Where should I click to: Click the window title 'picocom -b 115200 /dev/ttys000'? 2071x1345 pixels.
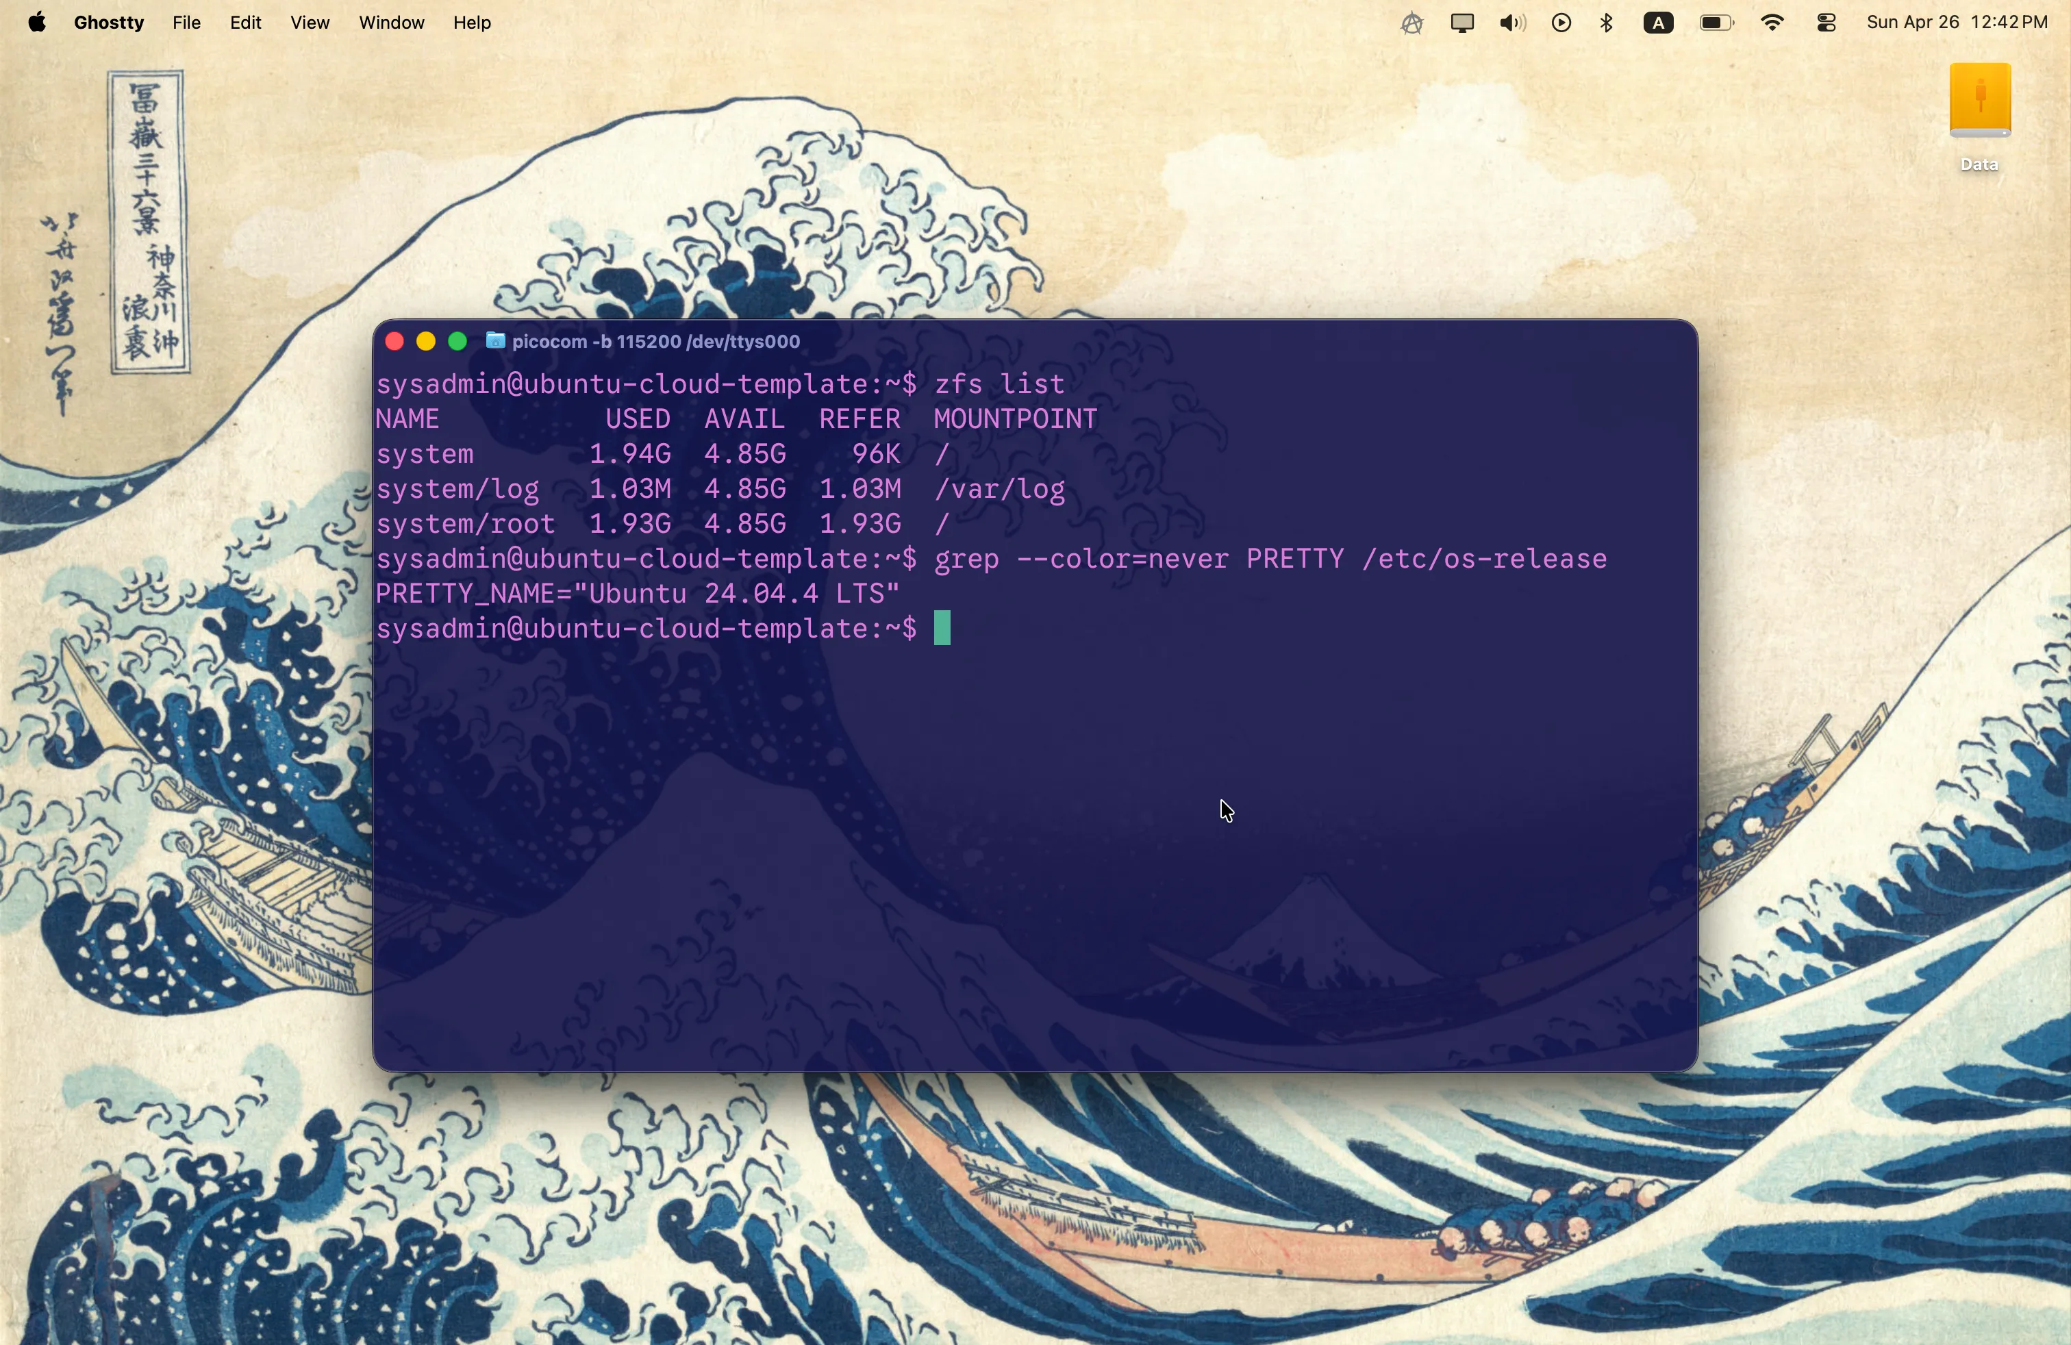[x=656, y=342]
